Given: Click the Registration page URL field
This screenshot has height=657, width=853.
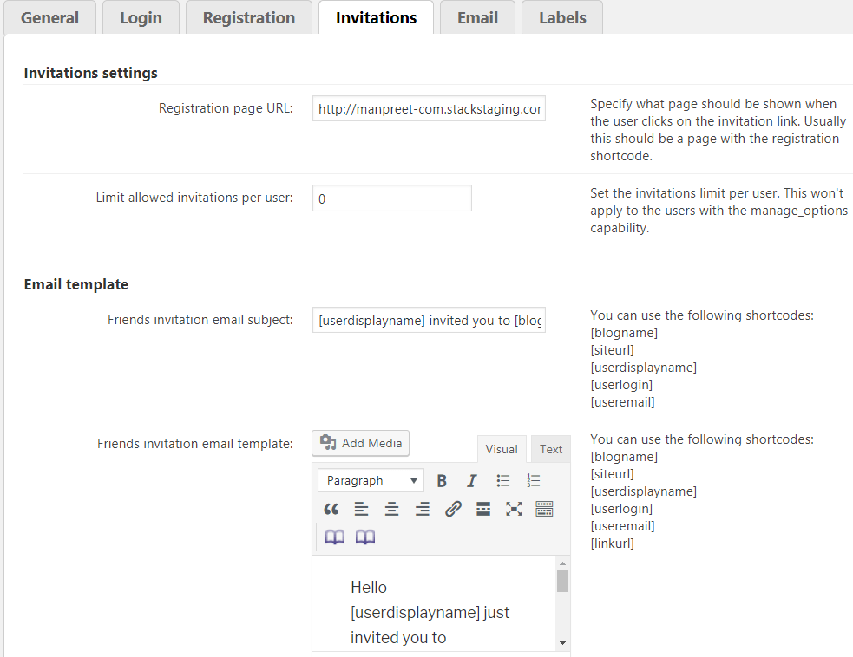Looking at the screenshot, I should click(x=429, y=109).
